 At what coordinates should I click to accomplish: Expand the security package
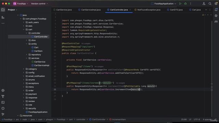(24, 108)
